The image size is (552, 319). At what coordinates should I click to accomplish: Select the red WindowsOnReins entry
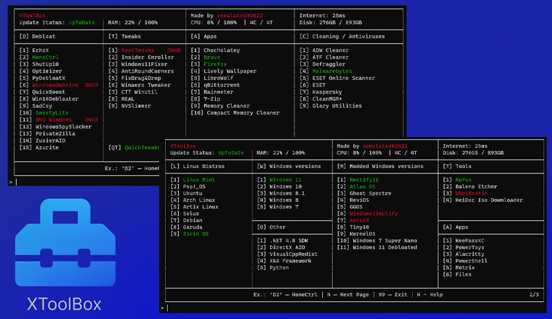(59, 85)
